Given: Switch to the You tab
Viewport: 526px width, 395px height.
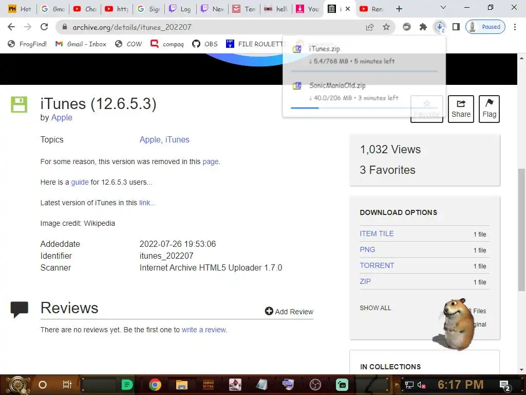Looking at the screenshot, I should [x=308, y=9].
